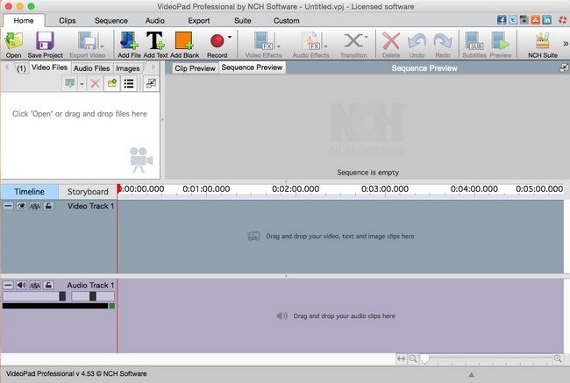Open the Subtitles tool
Screen dimensions: 570x383
pos(474,45)
